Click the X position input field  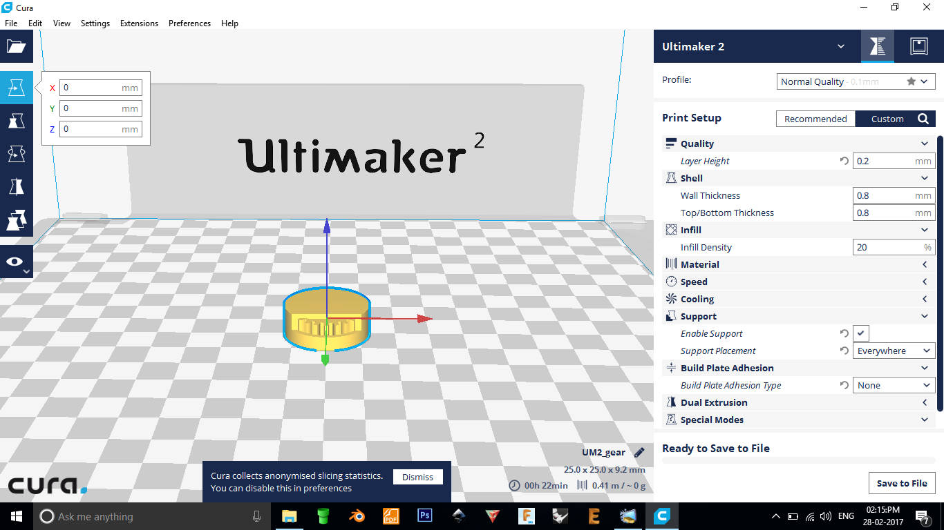pyautogui.click(x=101, y=88)
